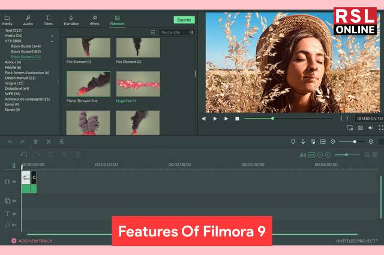384x255 pixels.
Task: Click the white zoom in plus circle
Action: (371, 142)
